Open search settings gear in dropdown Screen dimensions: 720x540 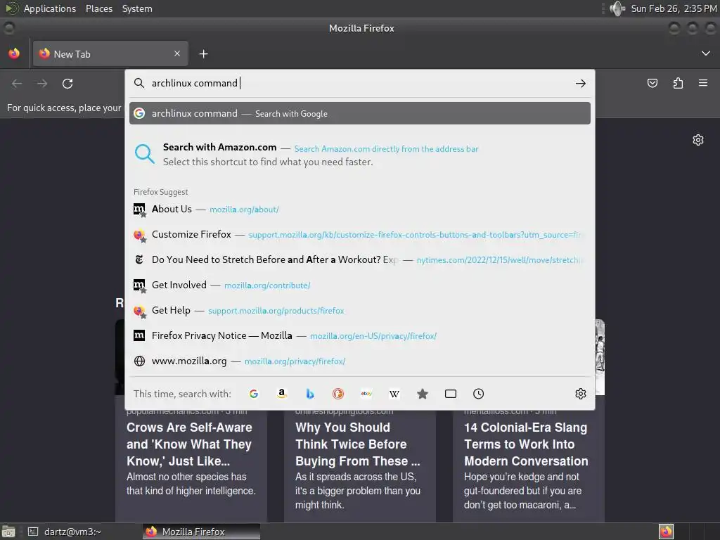coord(580,394)
